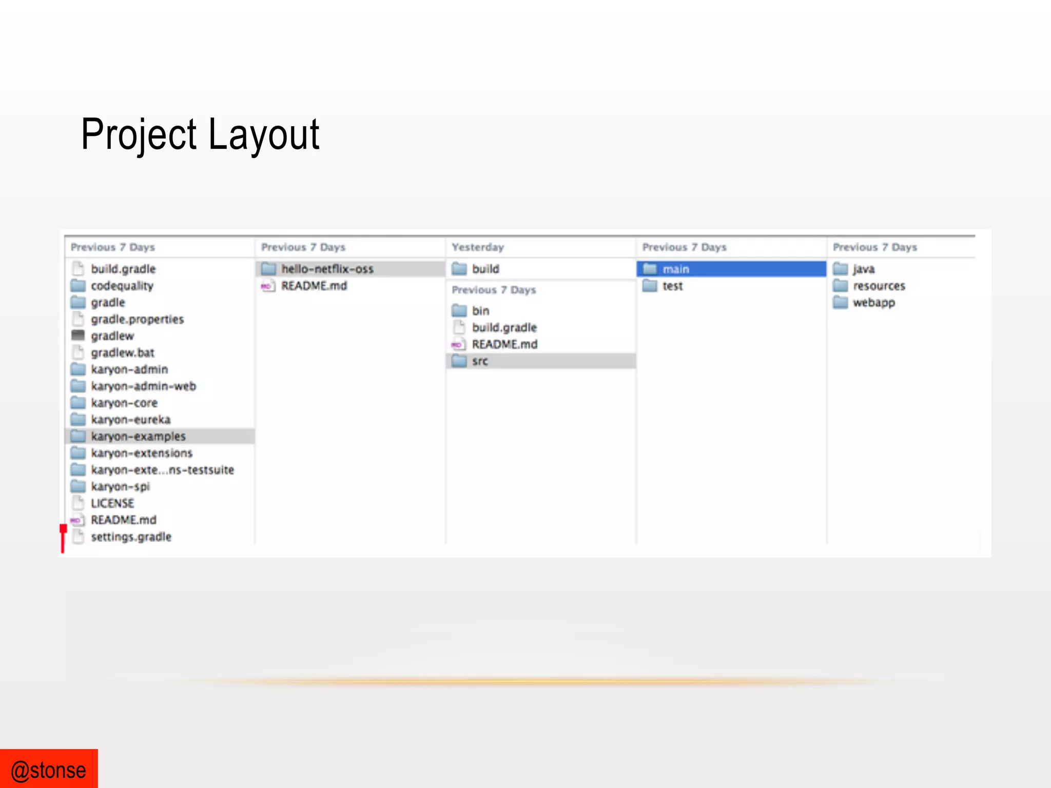Select the 'src' folder name
Image resolution: width=1051 pixels, height=788 pixels.
480,361
